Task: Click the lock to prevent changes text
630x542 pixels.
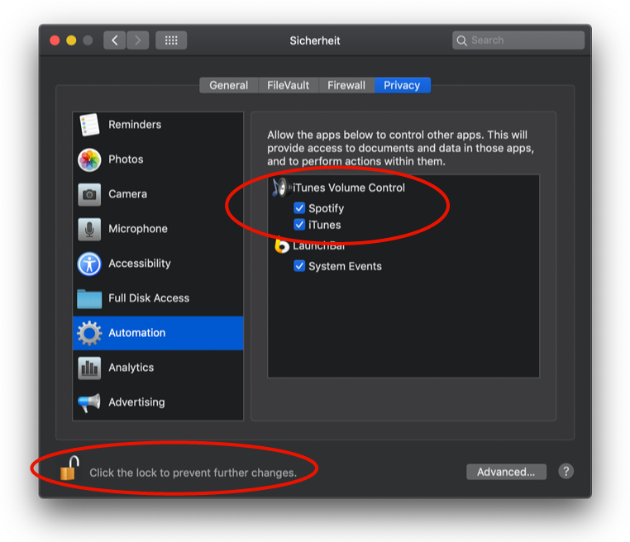Action: click(x=193, y=473)
